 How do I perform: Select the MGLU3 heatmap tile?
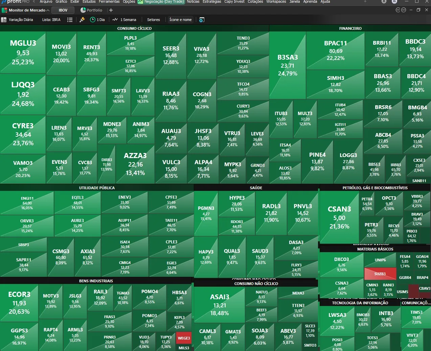click(23, 52)
